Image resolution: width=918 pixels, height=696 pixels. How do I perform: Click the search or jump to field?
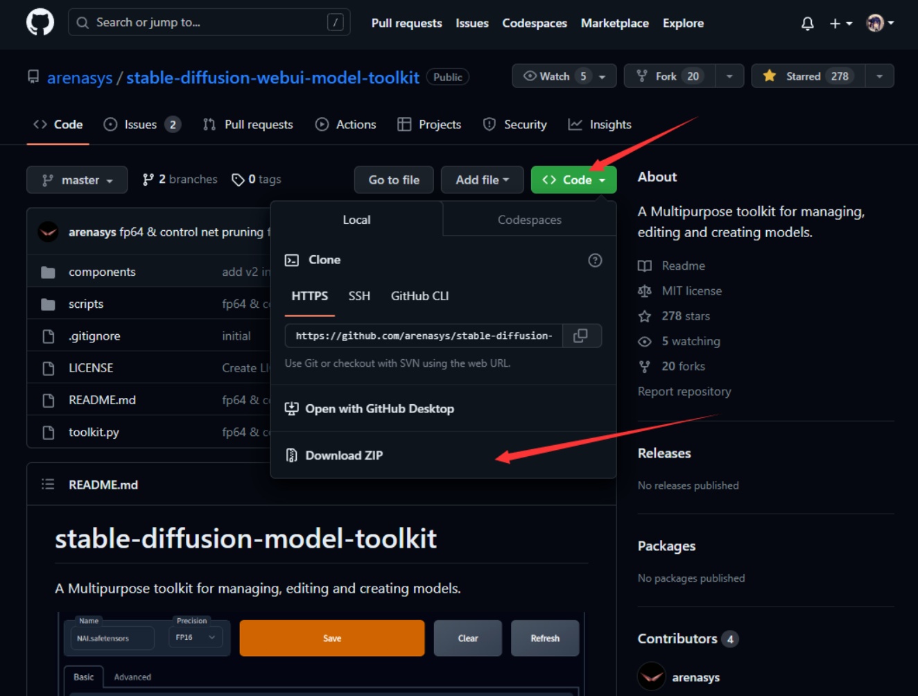pyautogui.click(x=209, y=22)
